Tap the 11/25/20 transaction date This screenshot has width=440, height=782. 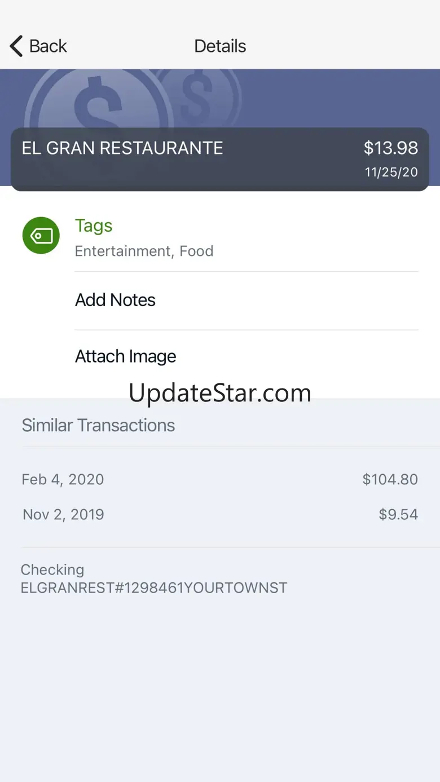tap(391, 173)
